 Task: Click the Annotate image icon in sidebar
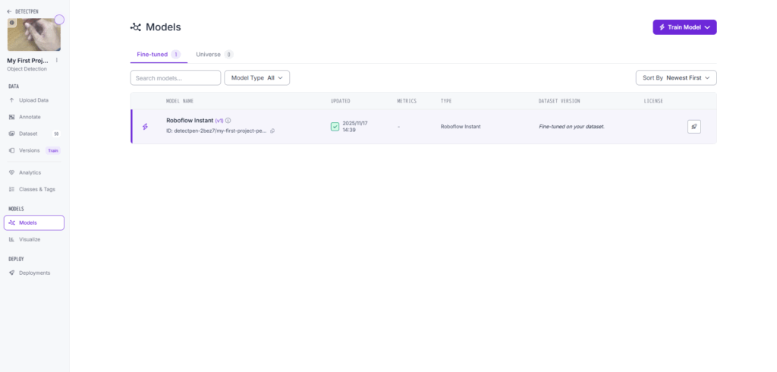(11, 117)
